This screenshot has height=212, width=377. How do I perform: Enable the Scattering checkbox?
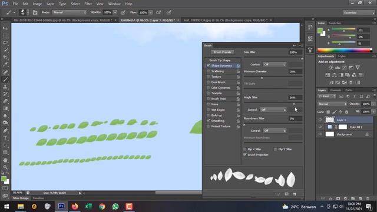[x=208, y=71]
